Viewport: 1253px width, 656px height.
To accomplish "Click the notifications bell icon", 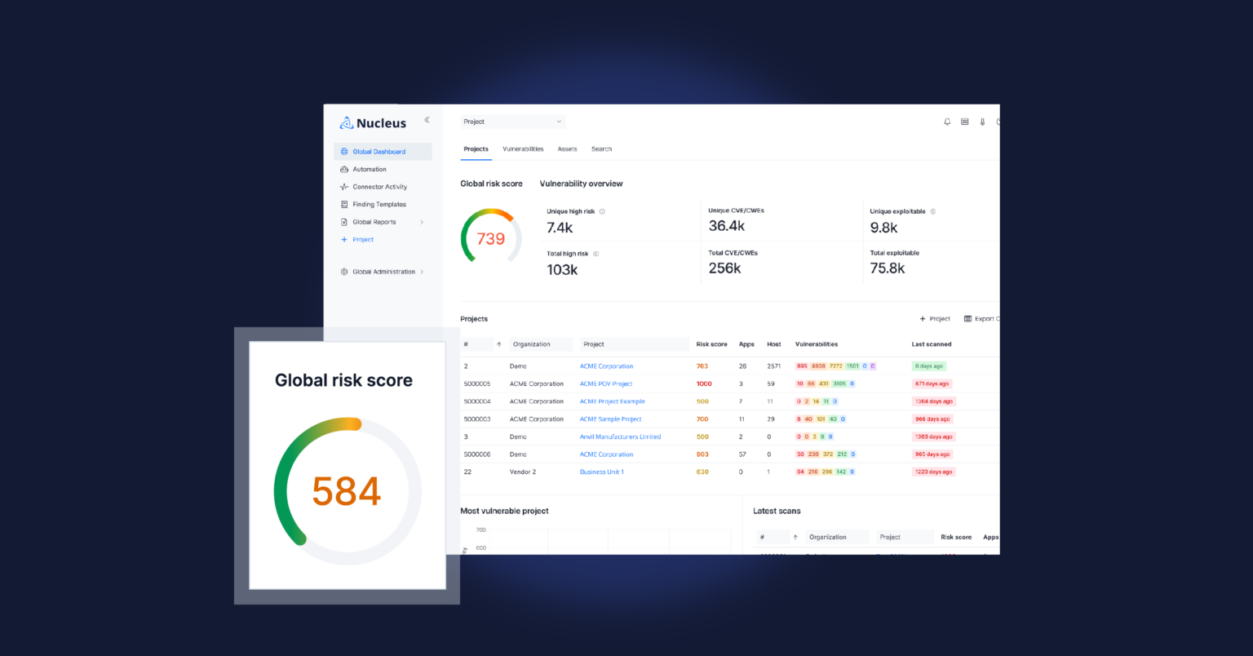I will click(946, 121).
